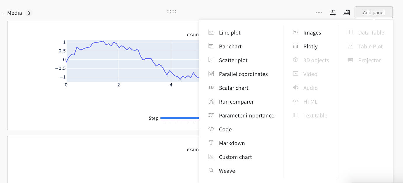The height and width of the screenshot is (183, 403).
Task: Open the x-axis settings in the toolbar
Action: click(333, 13)
